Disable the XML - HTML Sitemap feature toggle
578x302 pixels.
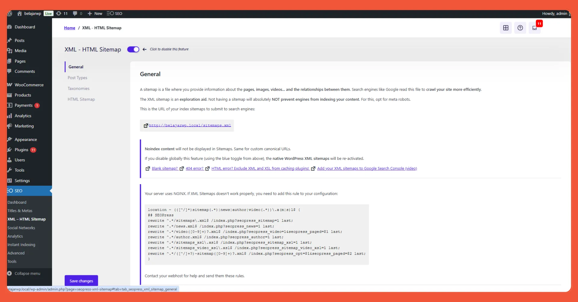pyautogui.click(x=133, y=49)
